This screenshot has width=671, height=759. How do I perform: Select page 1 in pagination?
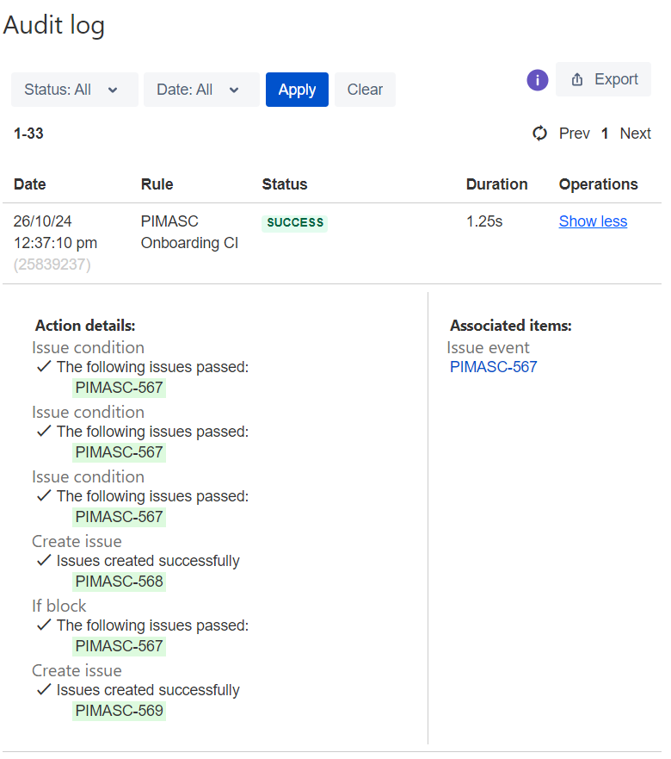605,134
